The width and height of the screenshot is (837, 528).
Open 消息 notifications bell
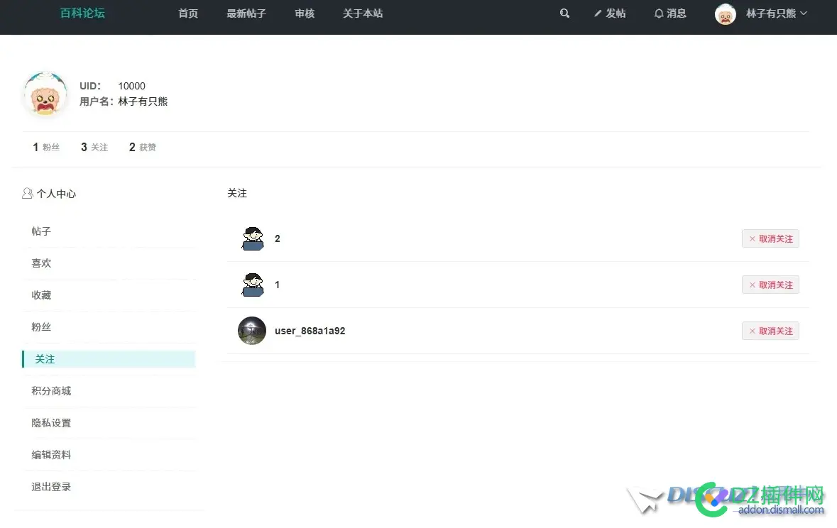click(669, 13)
